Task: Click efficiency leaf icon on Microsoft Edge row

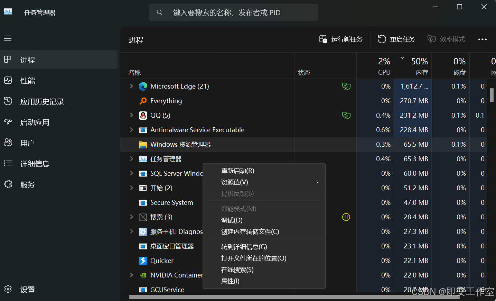Action: pyautogui.click(x=346, y=86)
